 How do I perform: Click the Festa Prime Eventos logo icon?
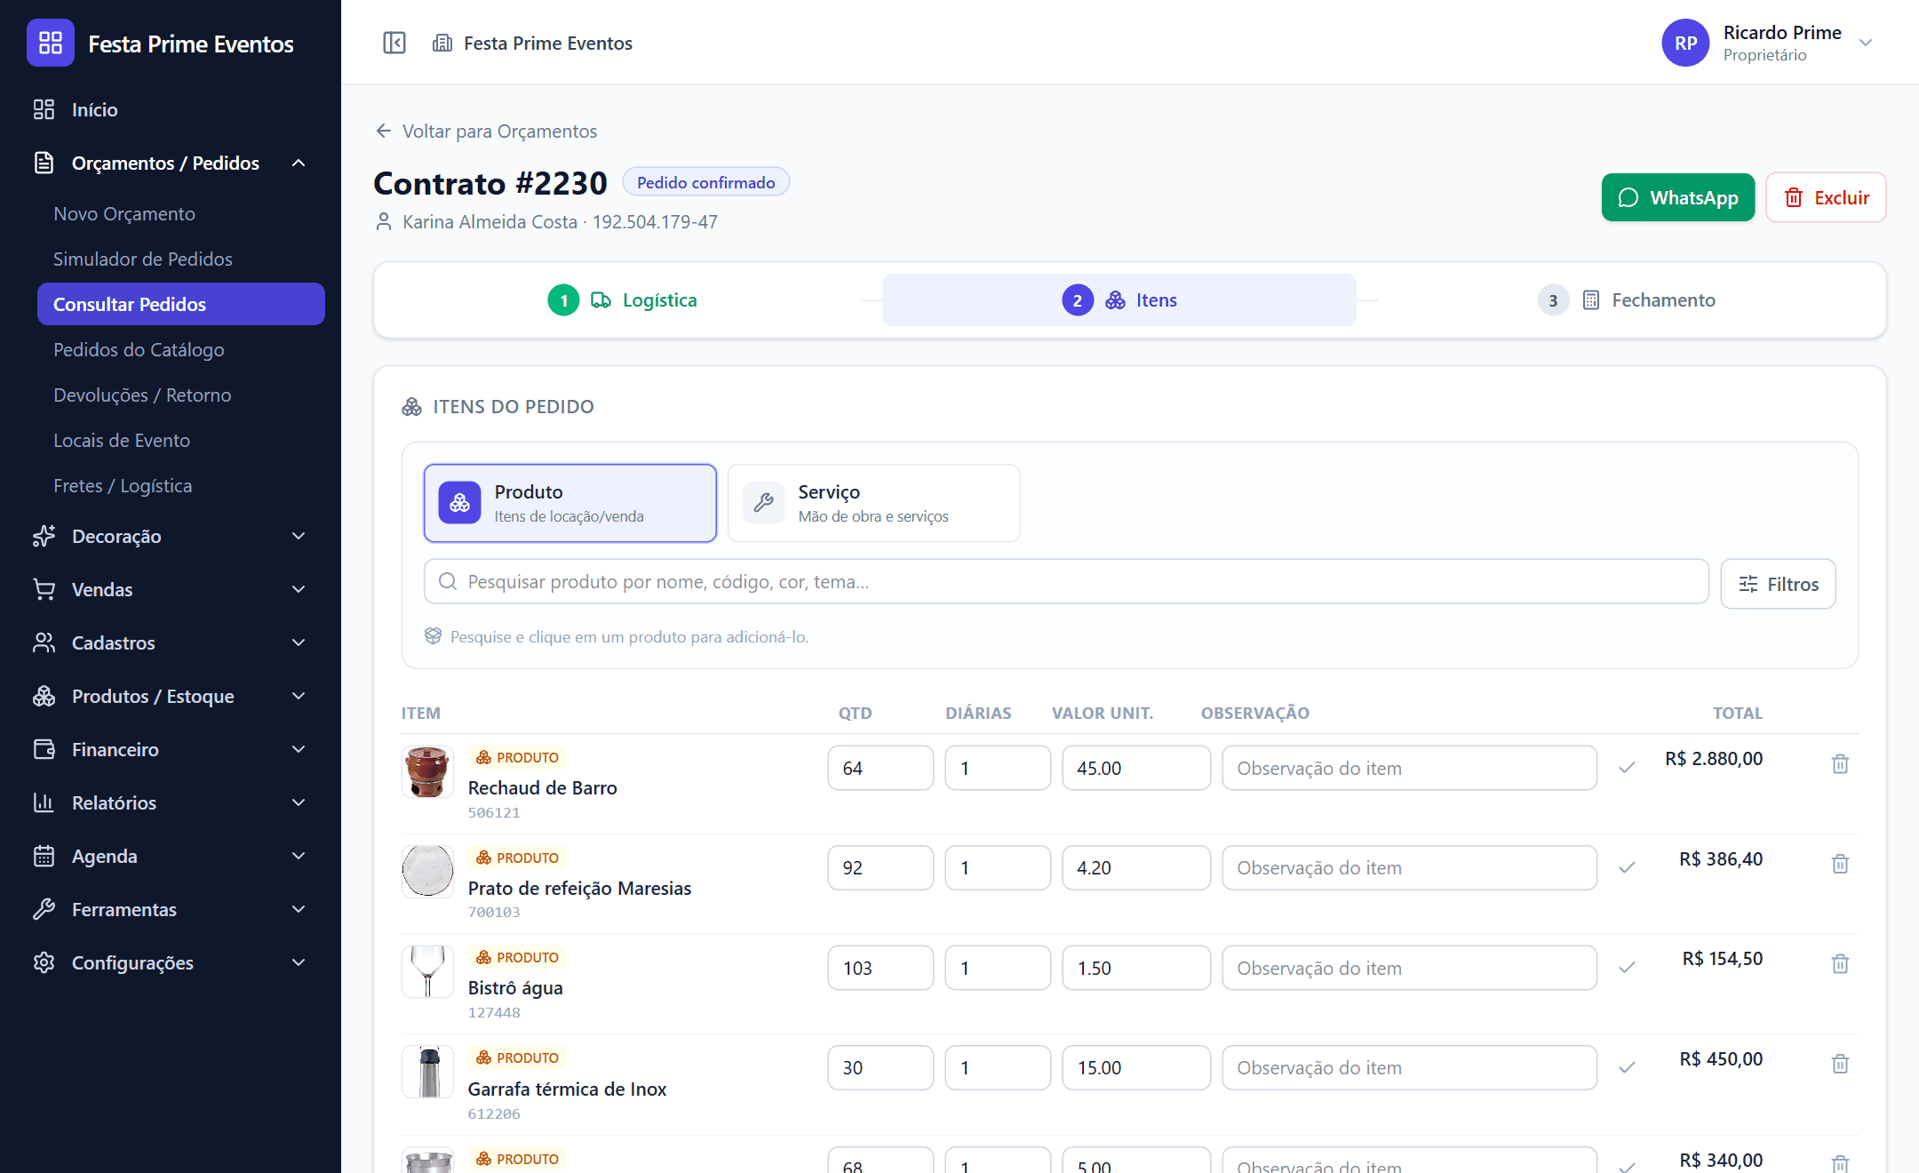(51, 43)
